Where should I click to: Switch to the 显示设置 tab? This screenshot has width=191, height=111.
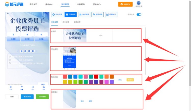[x=66, y=22]
